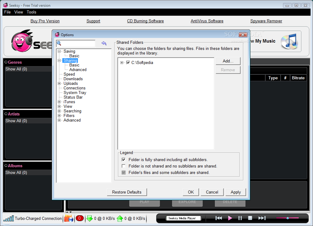This screenshot has width=313, height=226.
Task: Click the firewall status icon in status bar
Action: point(69,218)
